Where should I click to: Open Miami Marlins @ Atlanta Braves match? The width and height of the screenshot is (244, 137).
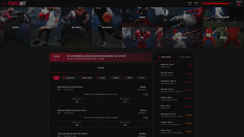point(70,87)
